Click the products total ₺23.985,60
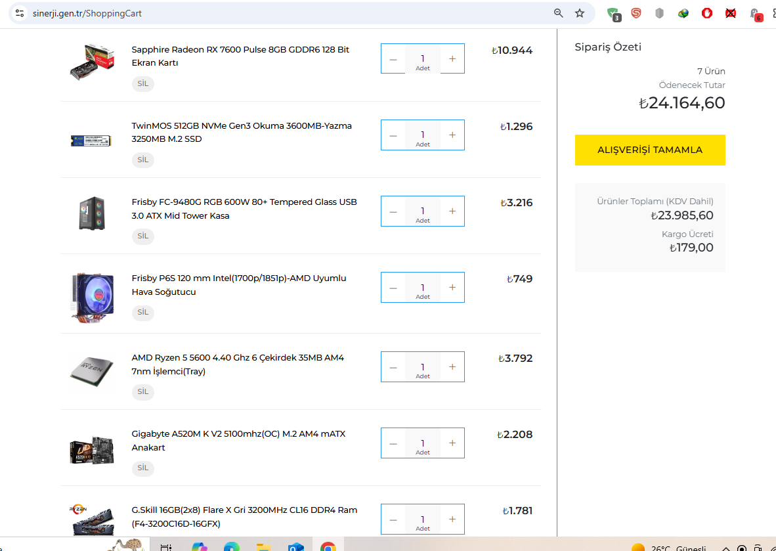Viewport: 776px width, 551px height. click(x=682, y=215)
